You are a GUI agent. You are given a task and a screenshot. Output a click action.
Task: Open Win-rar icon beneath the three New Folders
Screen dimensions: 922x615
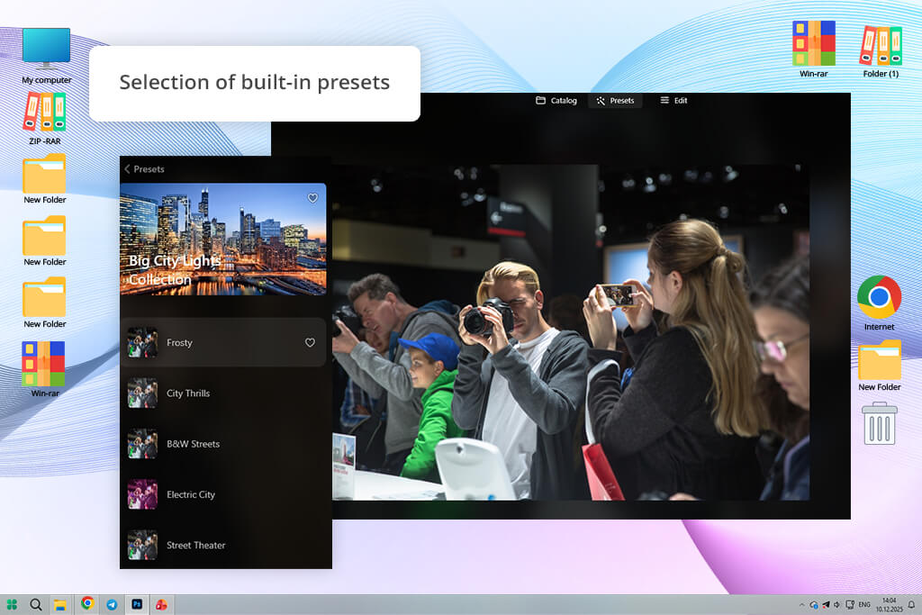click(x=44, y=369)
